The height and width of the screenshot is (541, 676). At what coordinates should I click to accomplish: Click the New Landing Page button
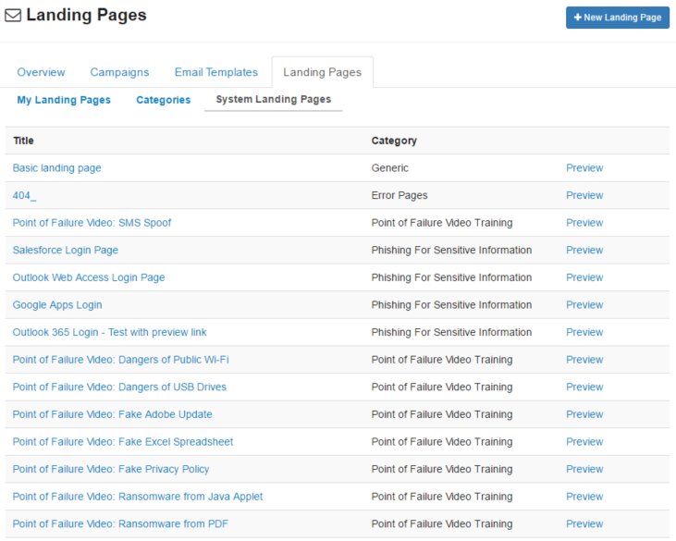point(618,18)
